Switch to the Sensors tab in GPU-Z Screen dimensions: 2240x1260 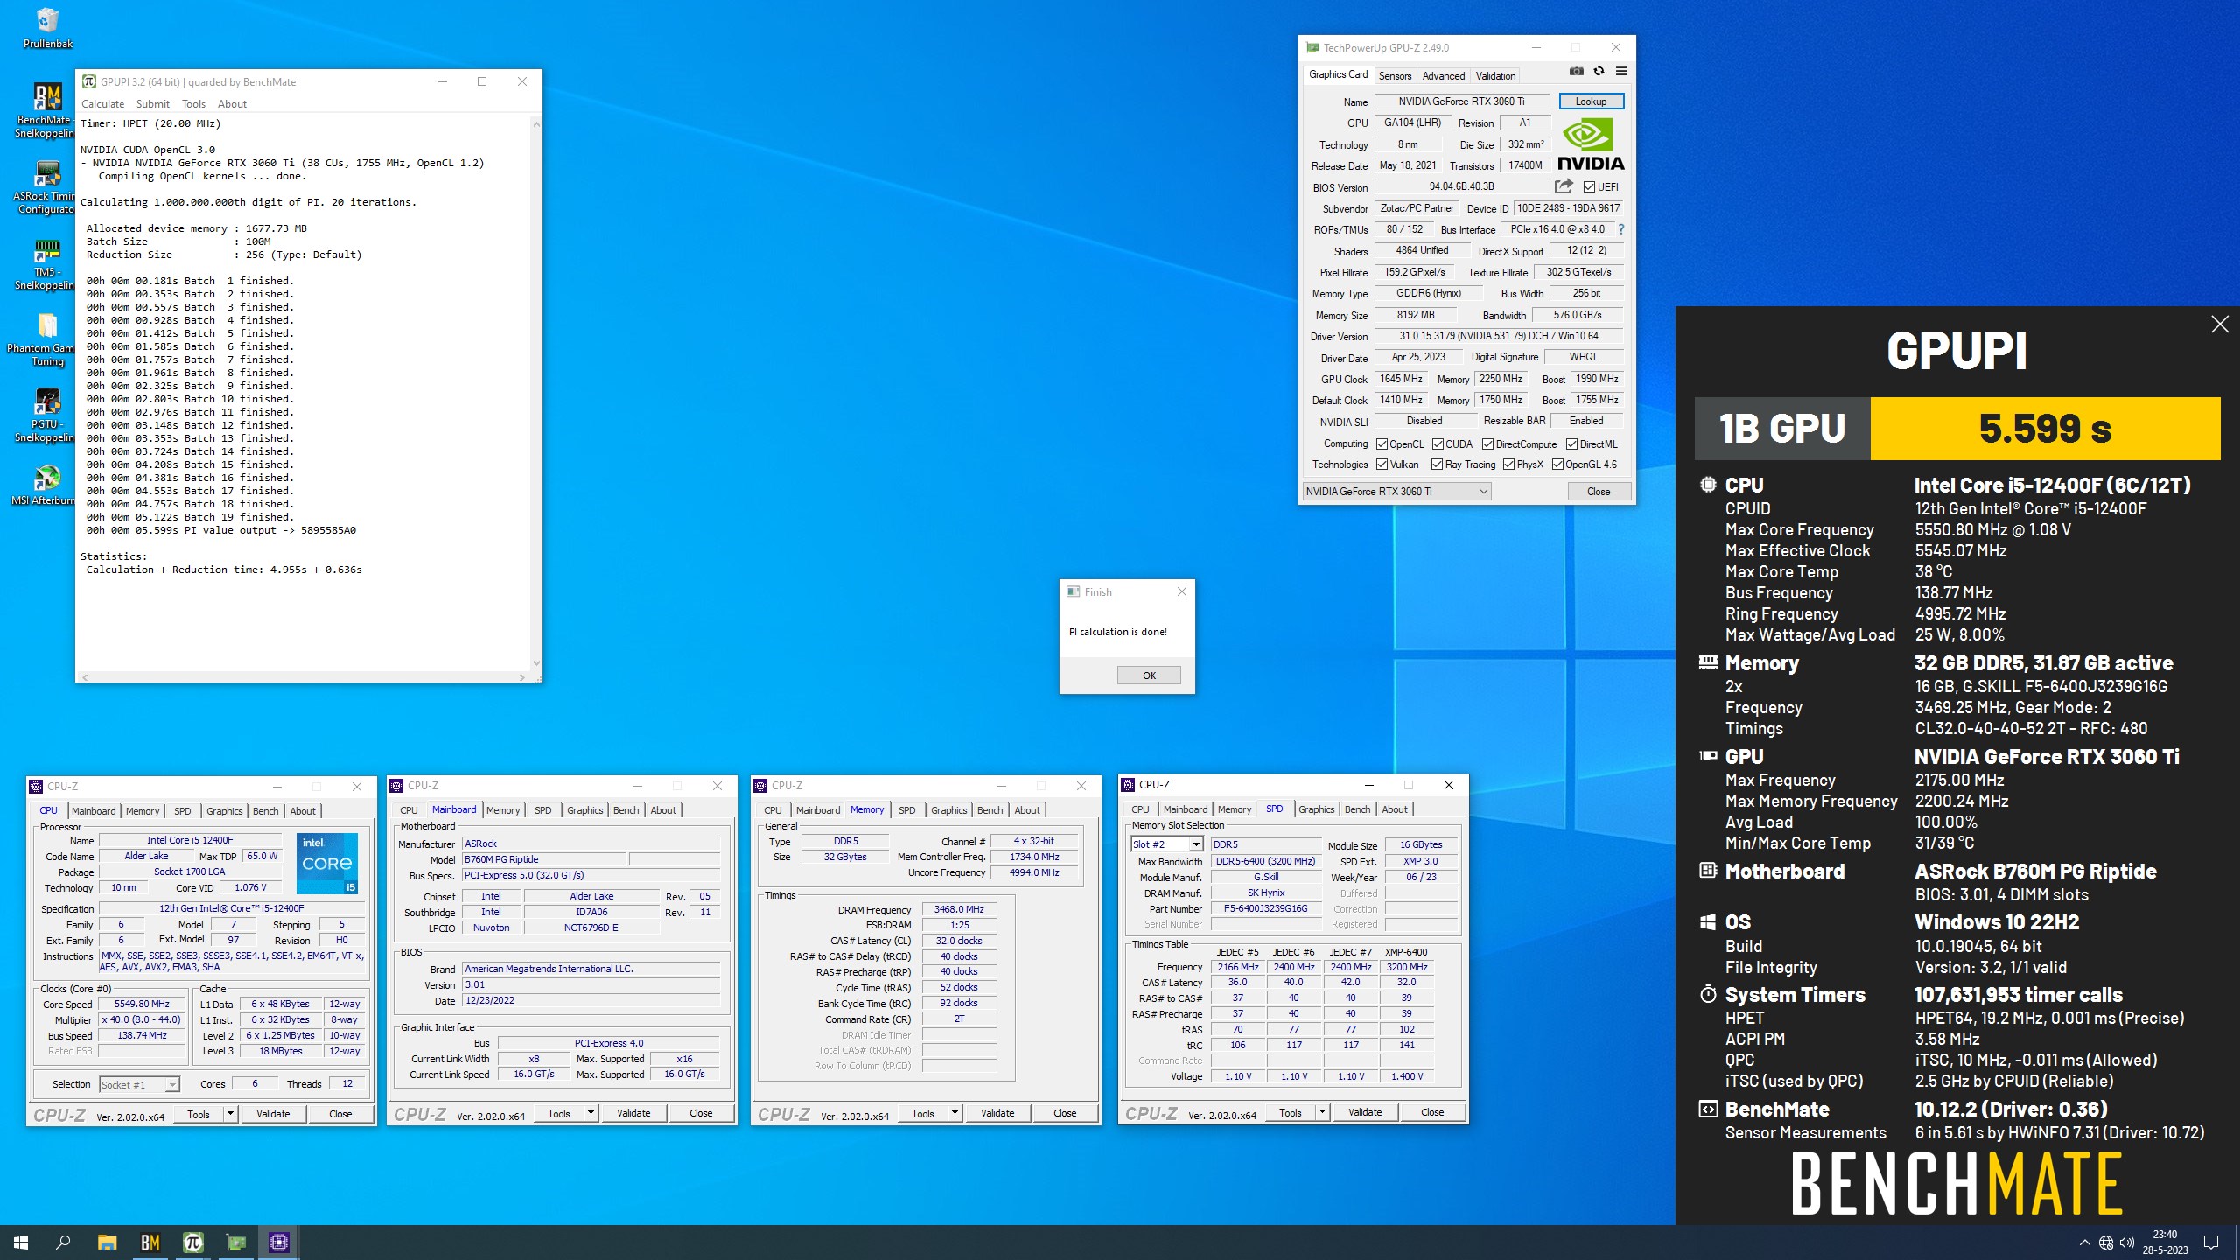click(x=1395, y=76)
